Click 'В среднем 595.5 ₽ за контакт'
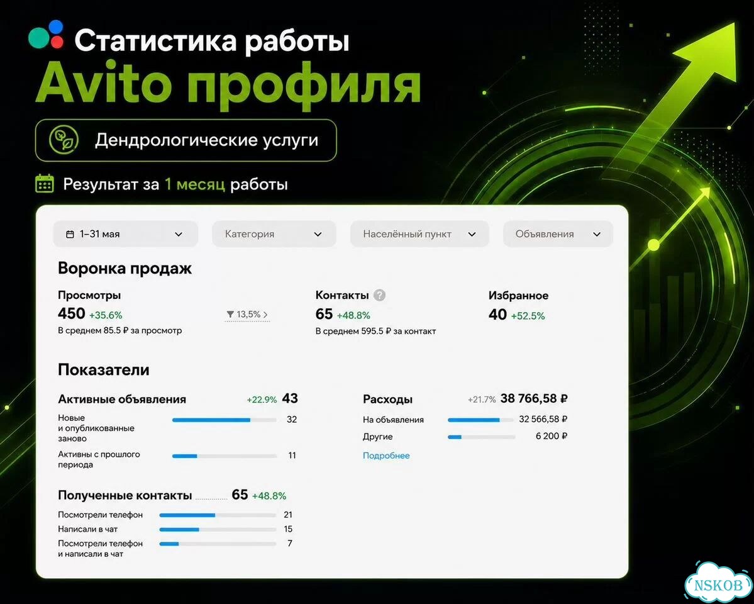 pyautogui.click(x=375, y=331)
